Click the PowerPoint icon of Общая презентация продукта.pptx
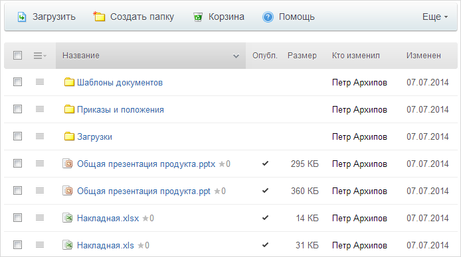The height and width of the screenshot is (257, 461). [68, 163]
